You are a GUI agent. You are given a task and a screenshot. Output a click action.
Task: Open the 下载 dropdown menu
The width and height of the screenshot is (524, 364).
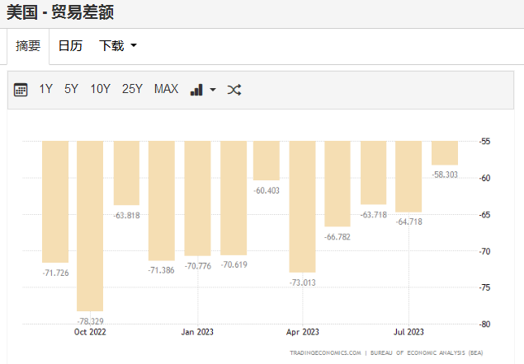coord(118,46)
